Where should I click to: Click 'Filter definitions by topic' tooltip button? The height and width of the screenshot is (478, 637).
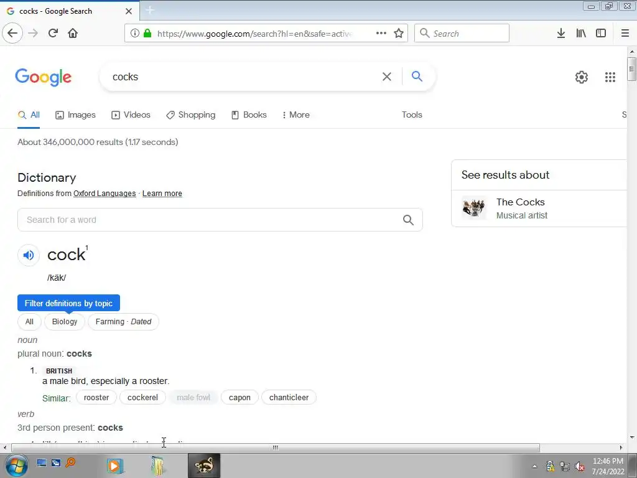68,303
